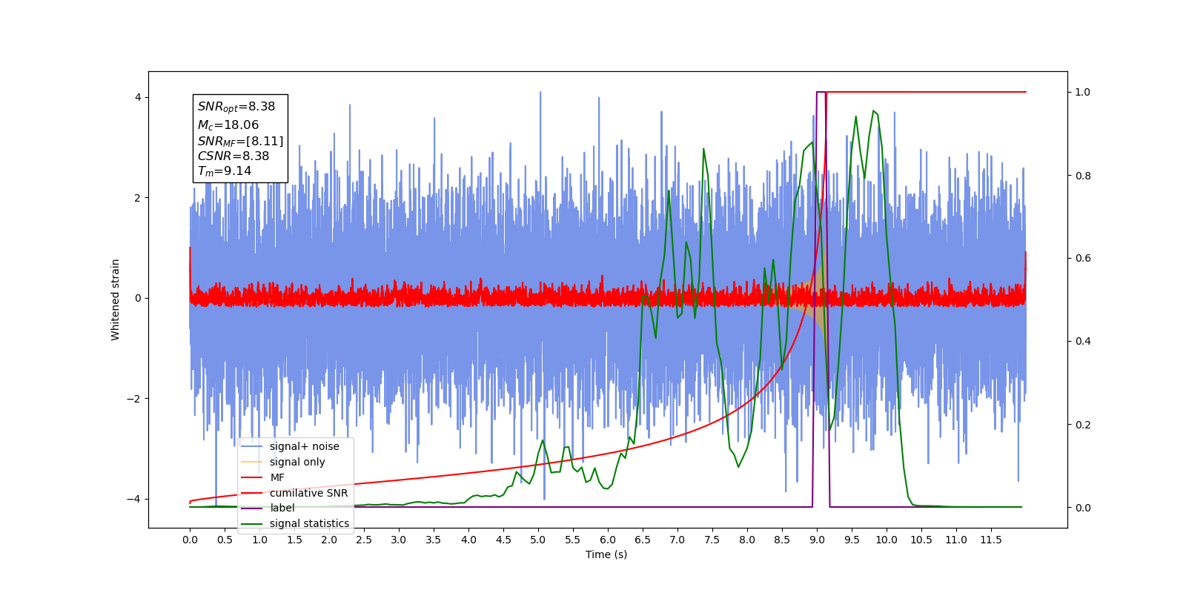Select the CSNR=8.38 annotation text
The width and height of the screenshot is (1186, 593).
(x=233, y=156)
